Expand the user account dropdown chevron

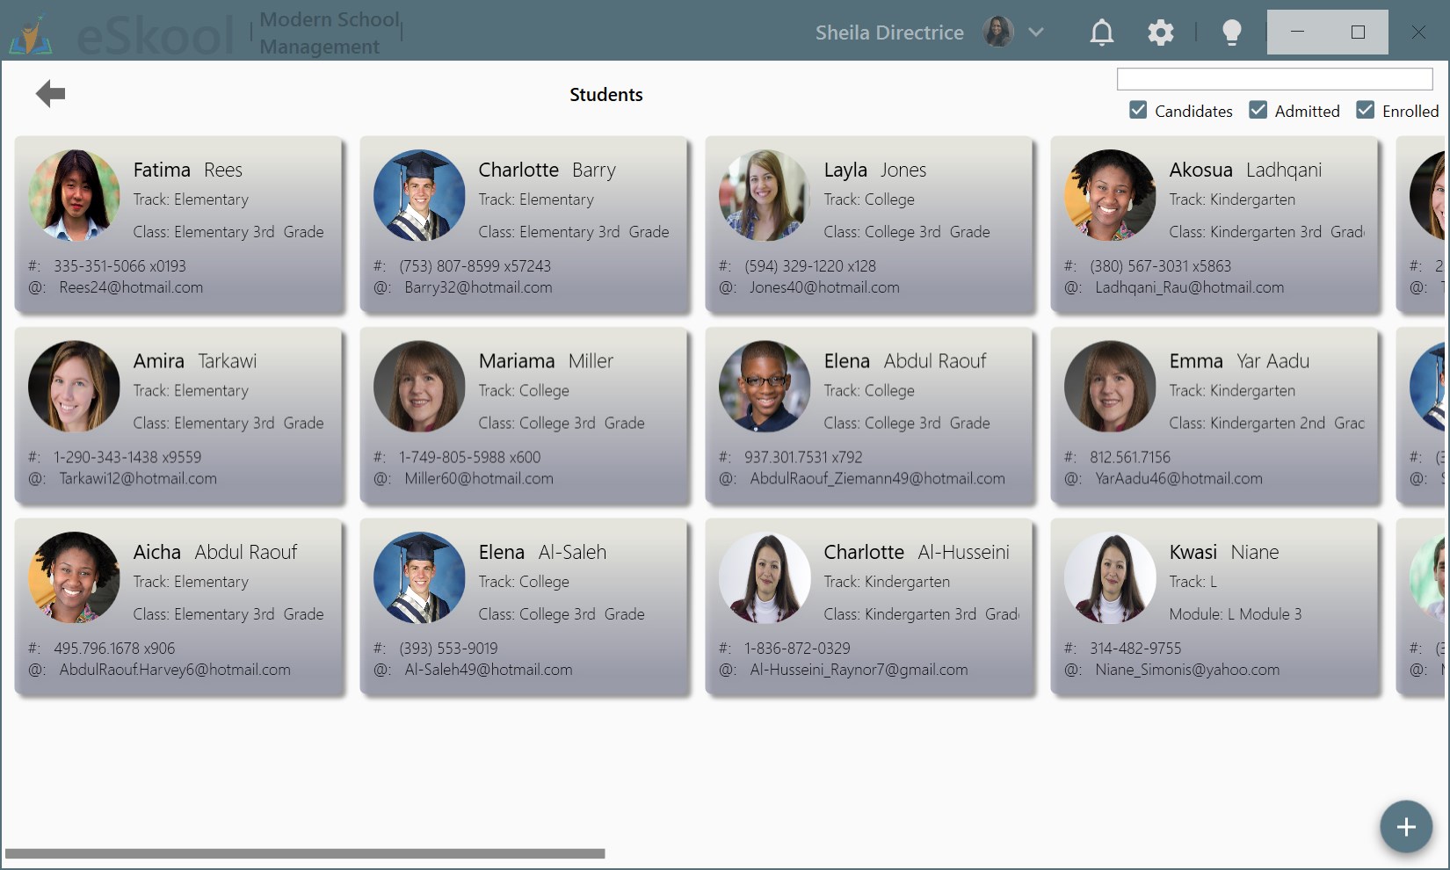point(1036,33)
